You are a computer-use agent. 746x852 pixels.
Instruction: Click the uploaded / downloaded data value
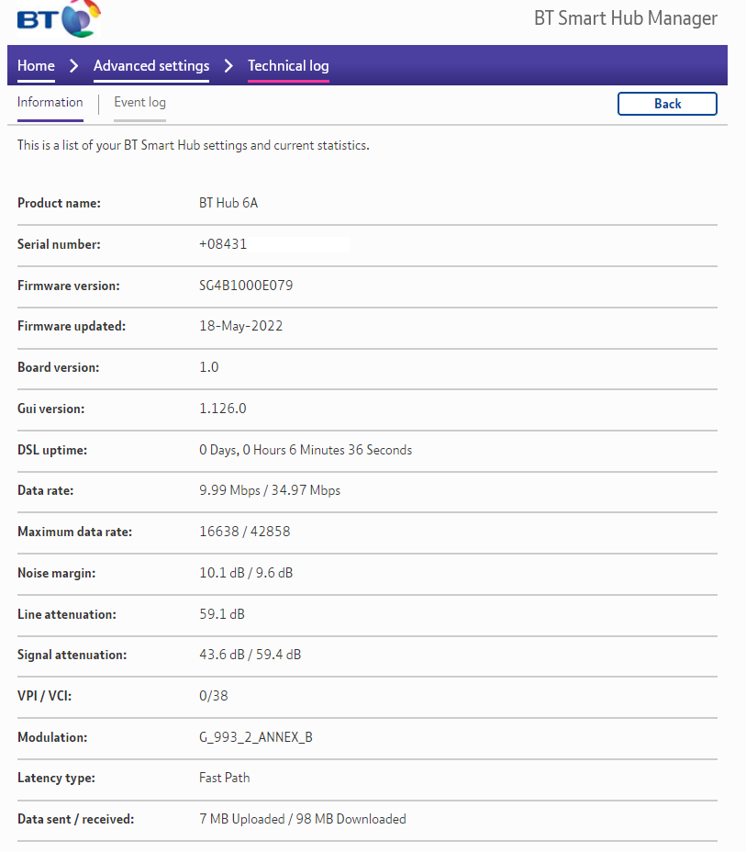[x=302, y=819]
